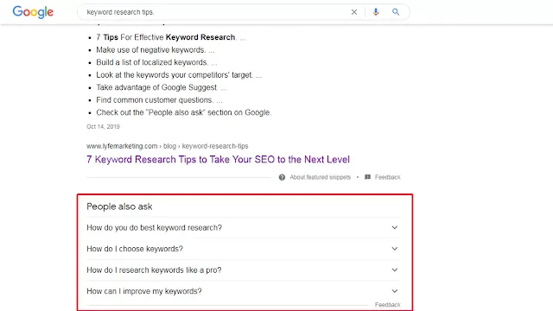
Task: Open the lyfemarketing.com URL breadcrumb
Action: pos(167,146)
